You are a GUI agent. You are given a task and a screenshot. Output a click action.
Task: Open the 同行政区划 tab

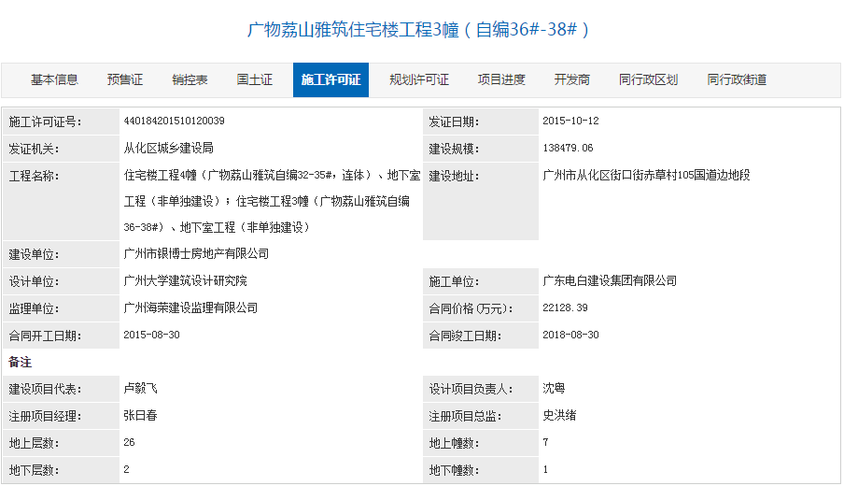[649, 79]
